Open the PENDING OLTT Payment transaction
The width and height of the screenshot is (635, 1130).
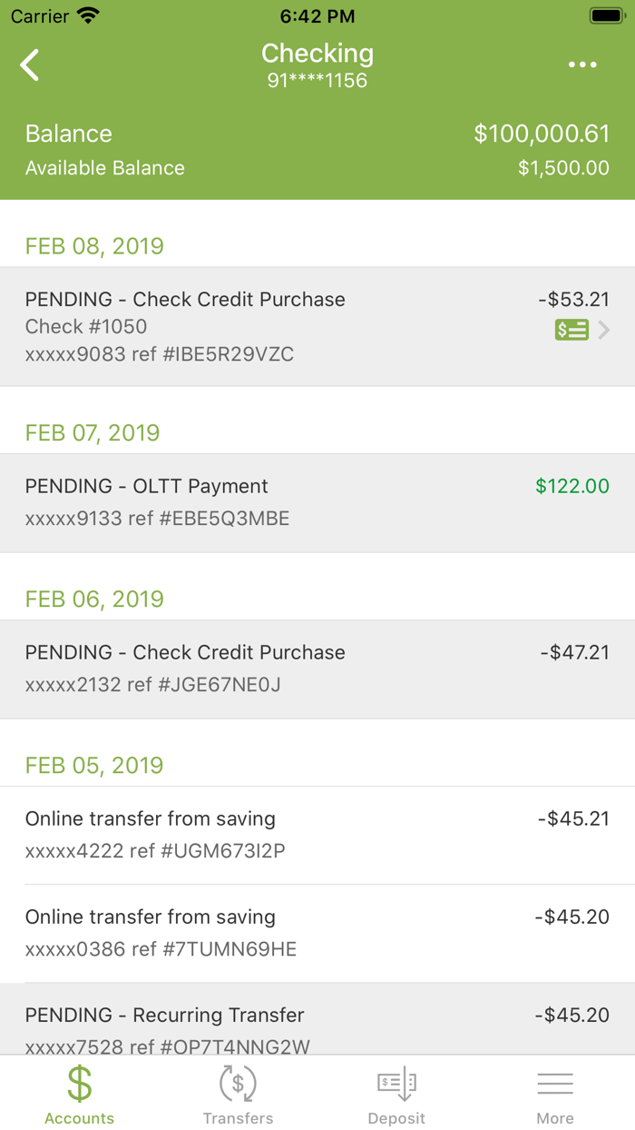tap(317, 501)
